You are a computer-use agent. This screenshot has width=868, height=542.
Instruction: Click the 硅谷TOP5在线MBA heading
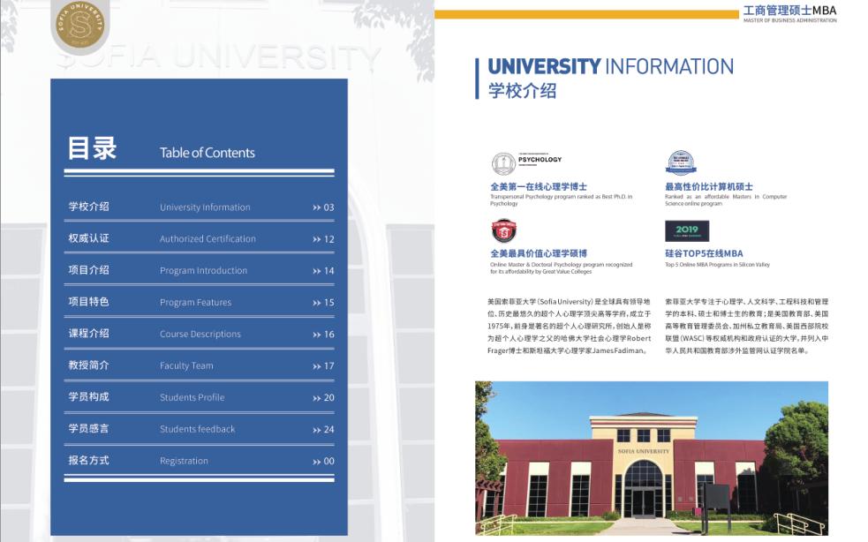(704, 253)
